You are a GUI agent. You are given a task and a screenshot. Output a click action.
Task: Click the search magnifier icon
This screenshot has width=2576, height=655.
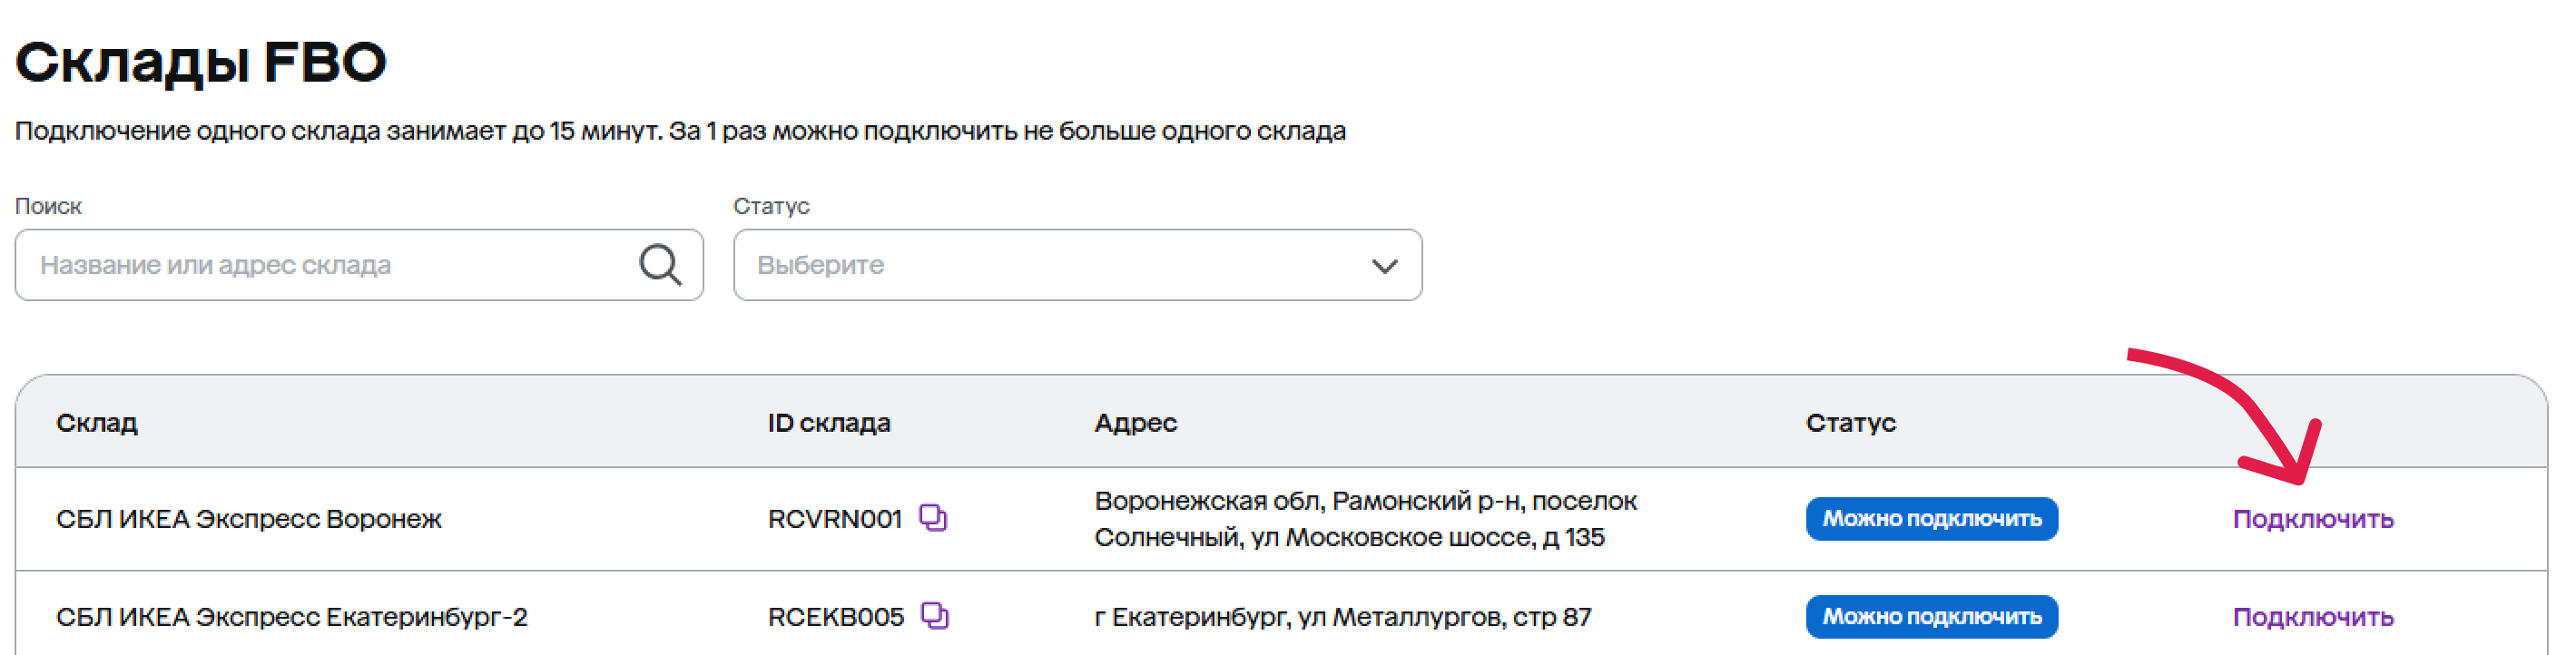[x=660, y=265]
